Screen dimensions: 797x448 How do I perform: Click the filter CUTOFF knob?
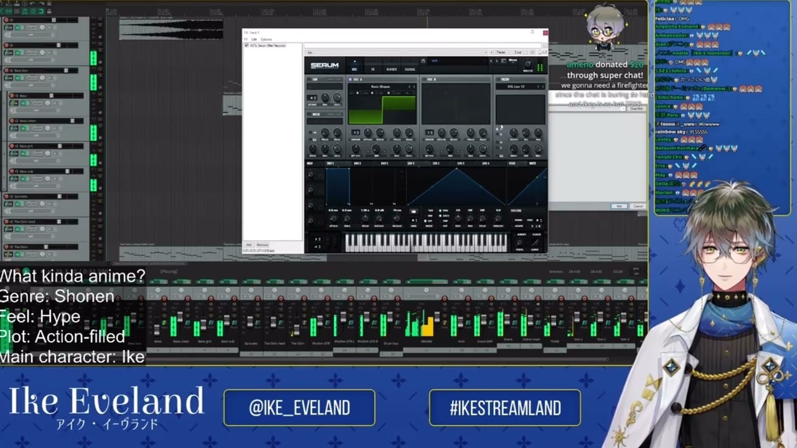click(x=514, y=132)
